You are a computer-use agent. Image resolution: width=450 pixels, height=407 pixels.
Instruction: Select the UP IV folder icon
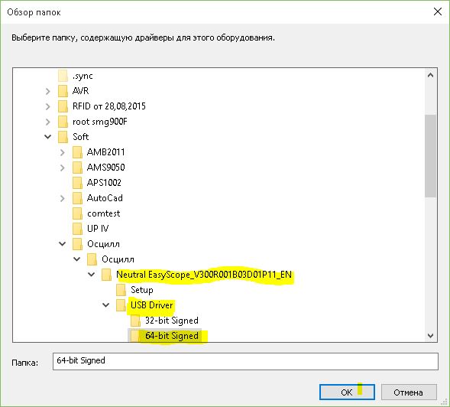tap(77, 229)
